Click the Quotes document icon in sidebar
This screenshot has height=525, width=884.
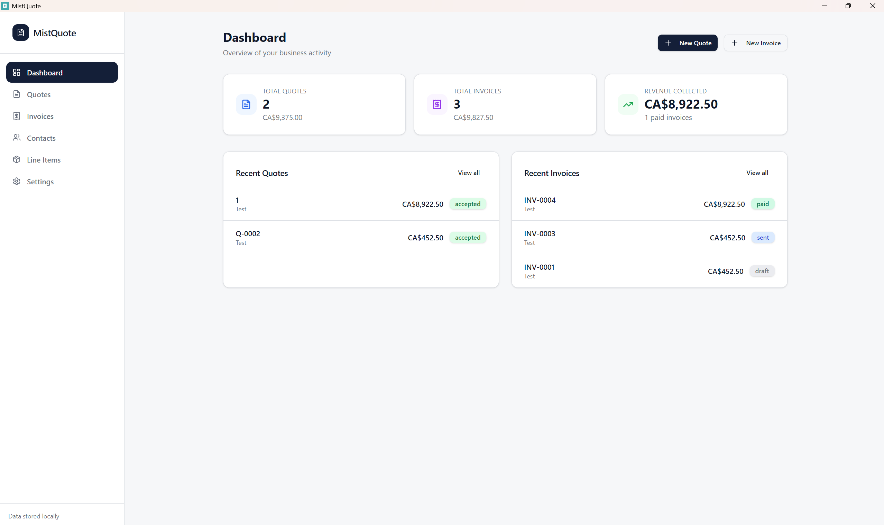[x=16, y=94]
